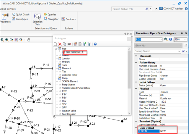The height and width of the screenshot is (134, 189).
Task: Collapse the Pipe tree node
Action: point(56,49)
